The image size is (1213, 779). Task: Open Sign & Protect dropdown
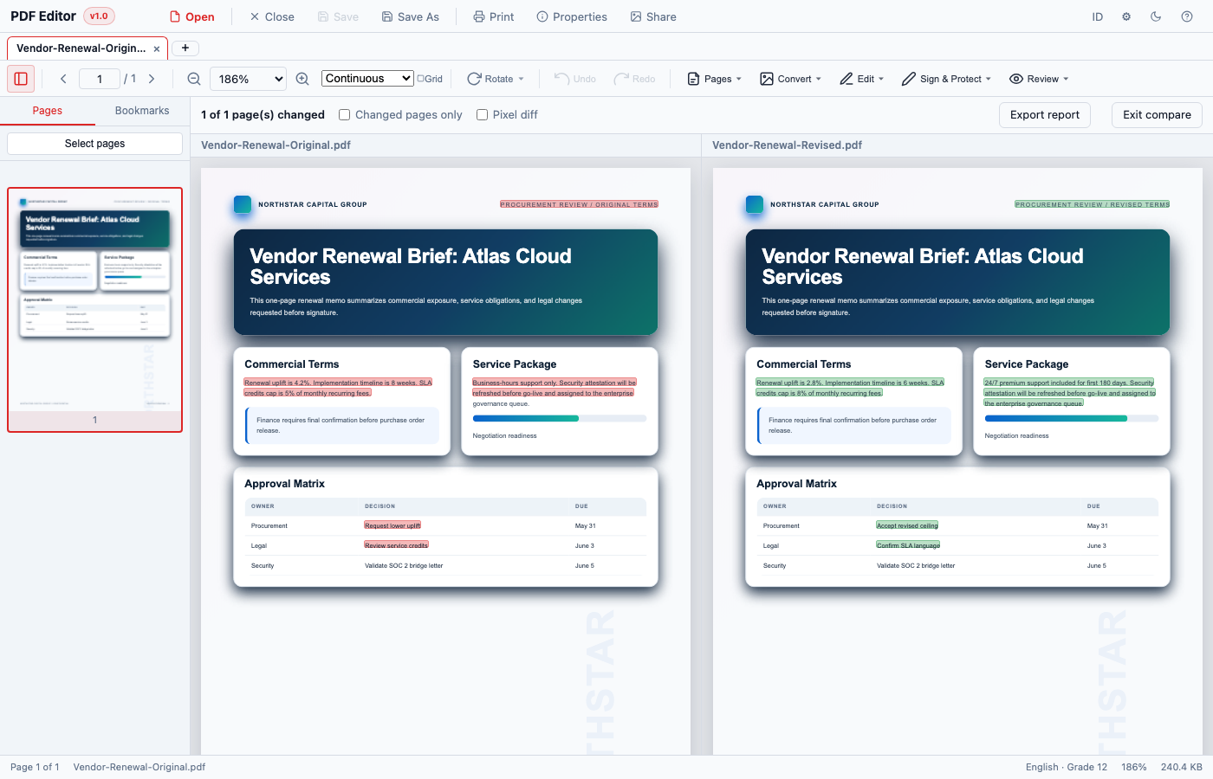(x=946, y=79)
